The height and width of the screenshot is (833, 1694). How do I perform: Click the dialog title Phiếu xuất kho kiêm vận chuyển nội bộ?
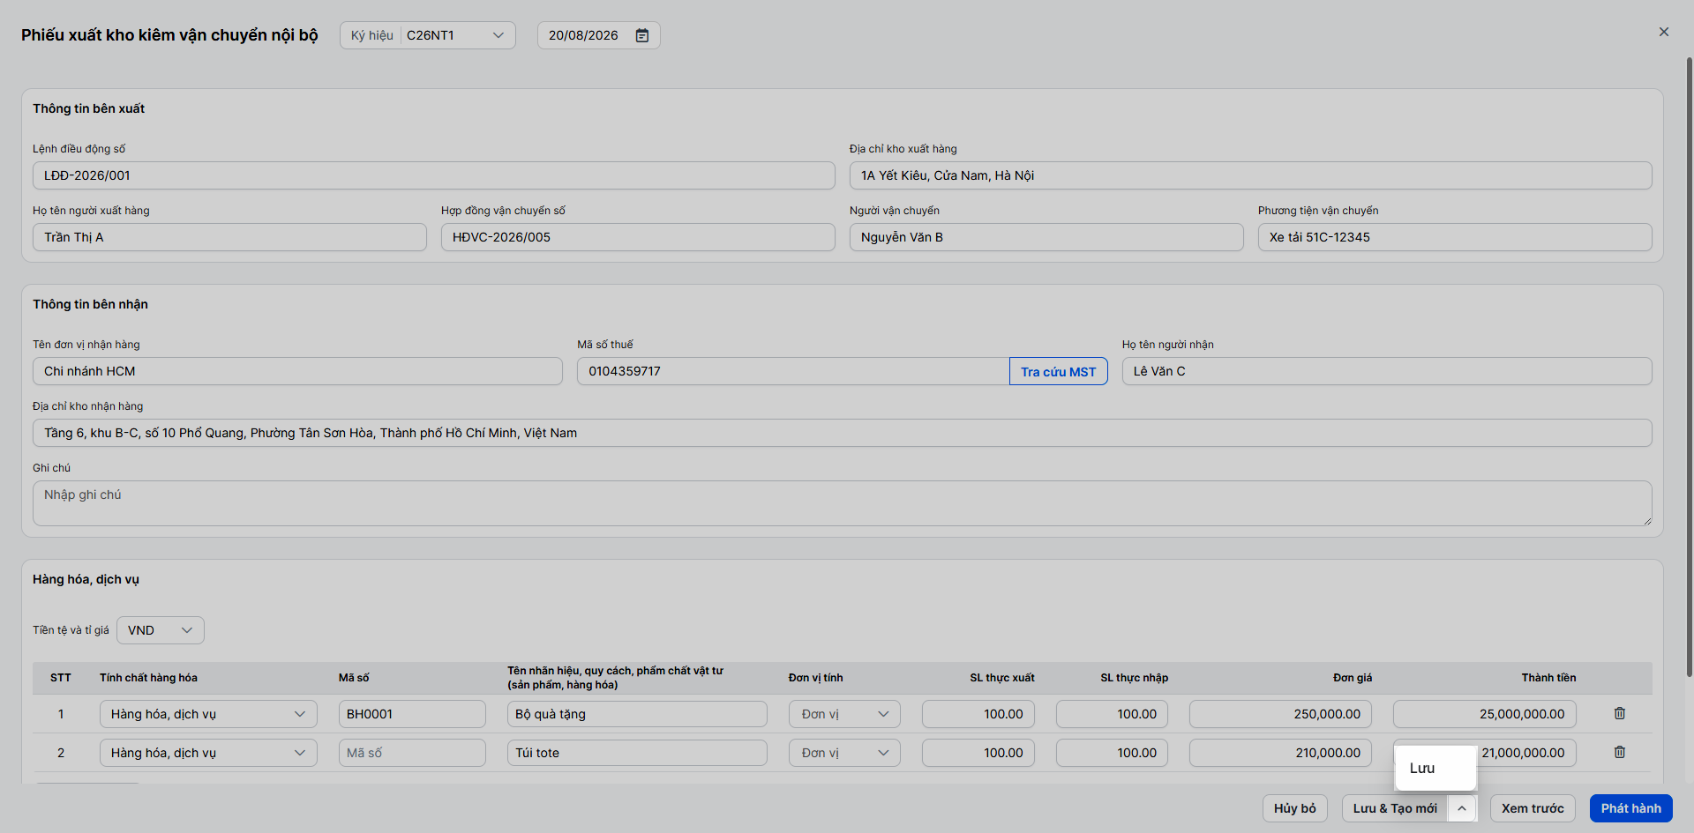coord(169,35)
